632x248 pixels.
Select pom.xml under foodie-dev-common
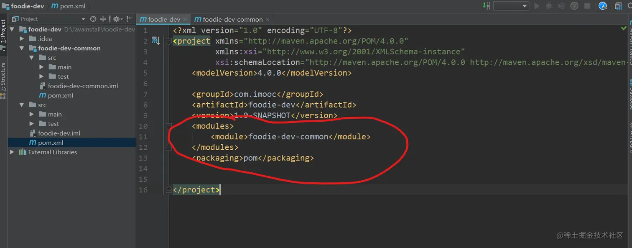61,95
